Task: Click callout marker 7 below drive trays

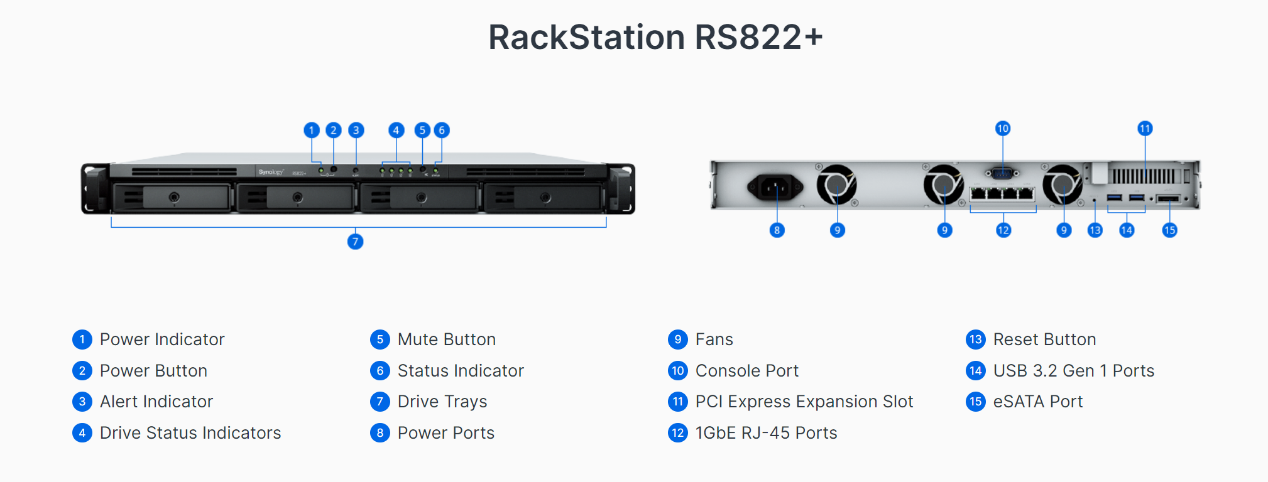Action: (355, 242)
